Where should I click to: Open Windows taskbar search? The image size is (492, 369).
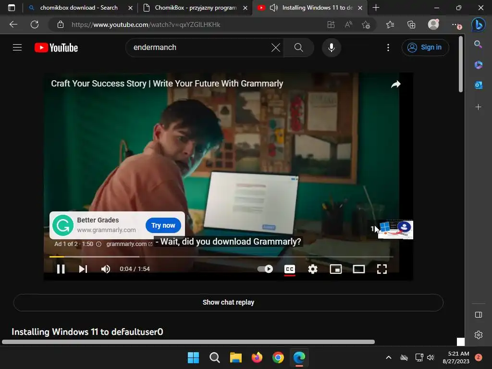215,357
